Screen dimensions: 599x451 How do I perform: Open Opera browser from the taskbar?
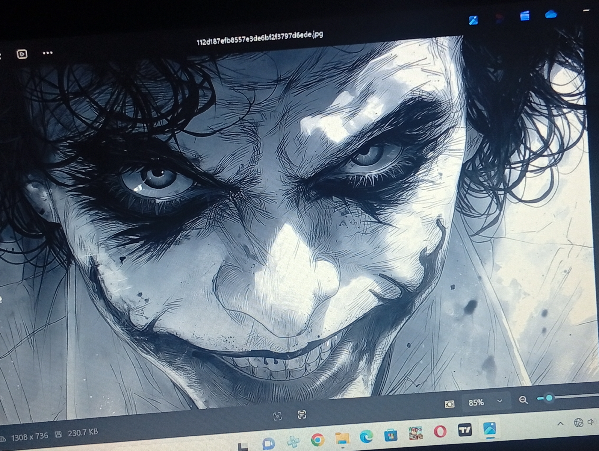coord(440,432)
